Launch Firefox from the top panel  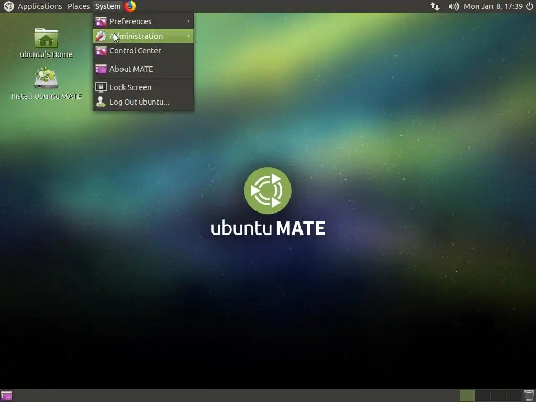click(130, 6)
